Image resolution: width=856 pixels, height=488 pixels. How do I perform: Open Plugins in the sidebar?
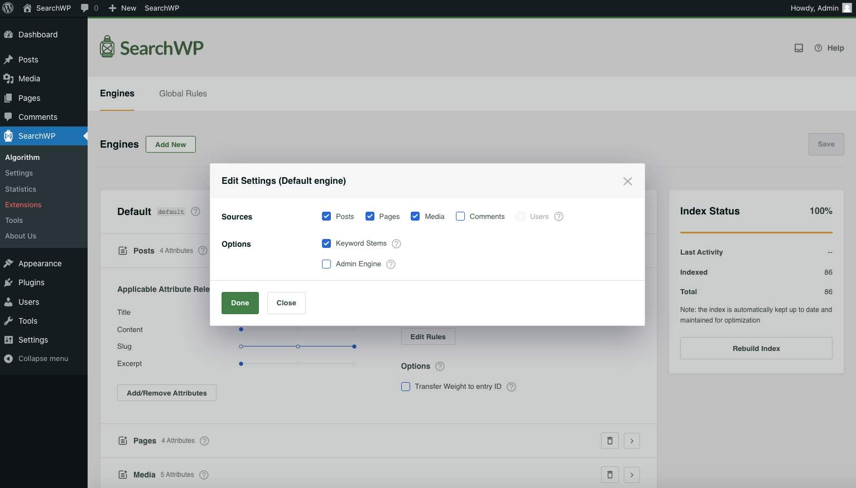pos(44,282)
